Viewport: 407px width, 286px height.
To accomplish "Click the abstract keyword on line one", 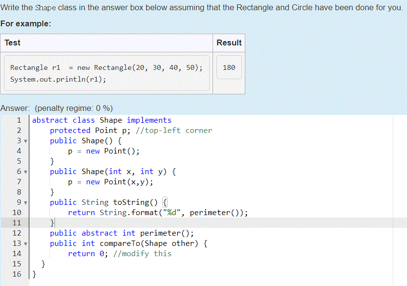I will pos(50,120).
